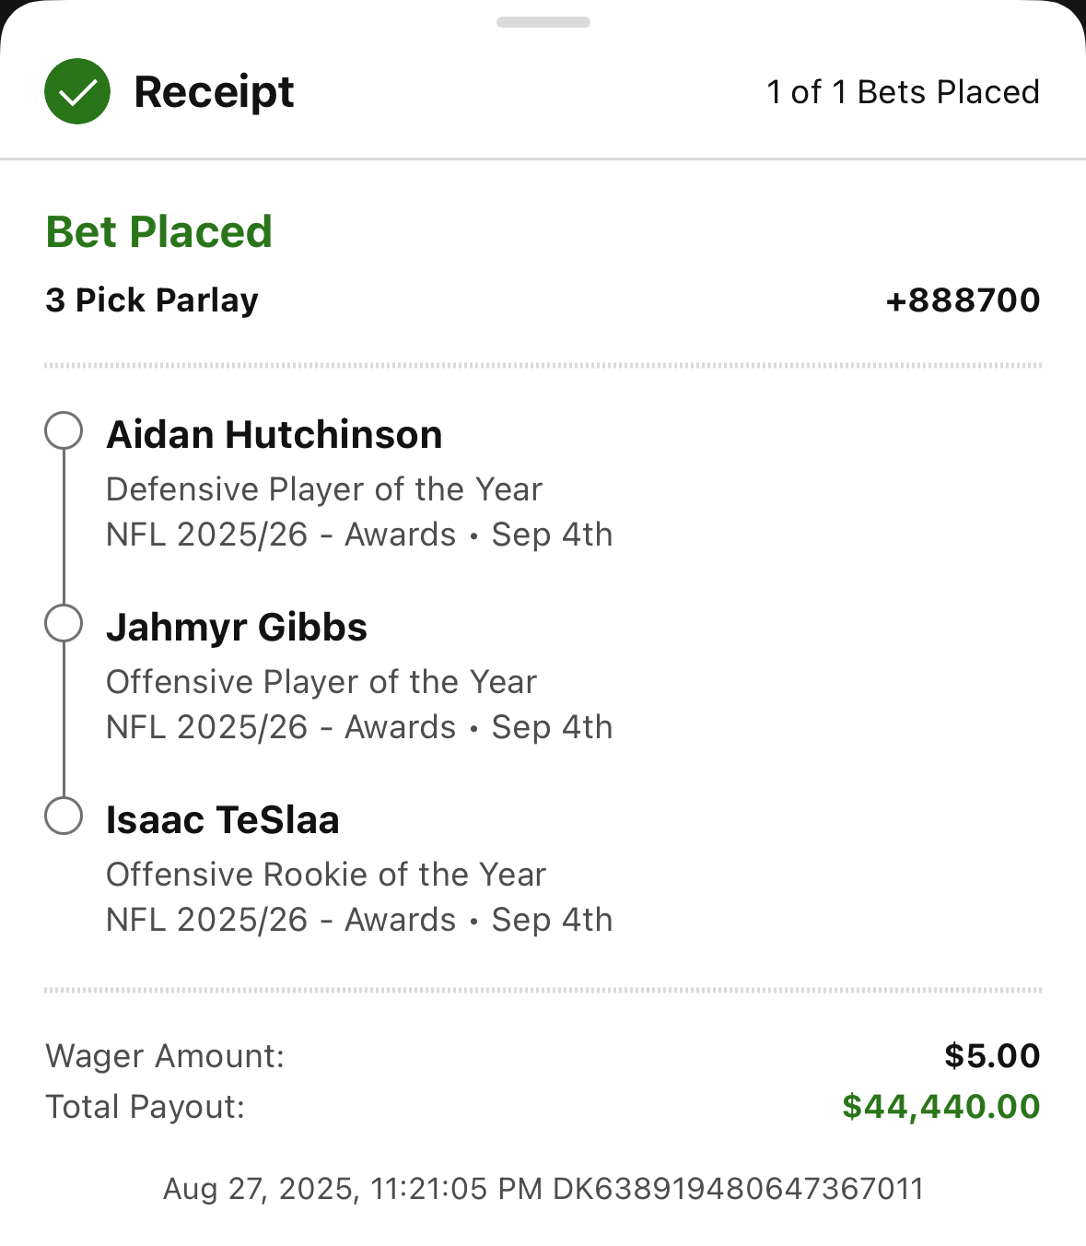The width and height of the screenshot is (1086, 1246).
Task: Tap the +888700 parlay odds
Action: point(963,300)
